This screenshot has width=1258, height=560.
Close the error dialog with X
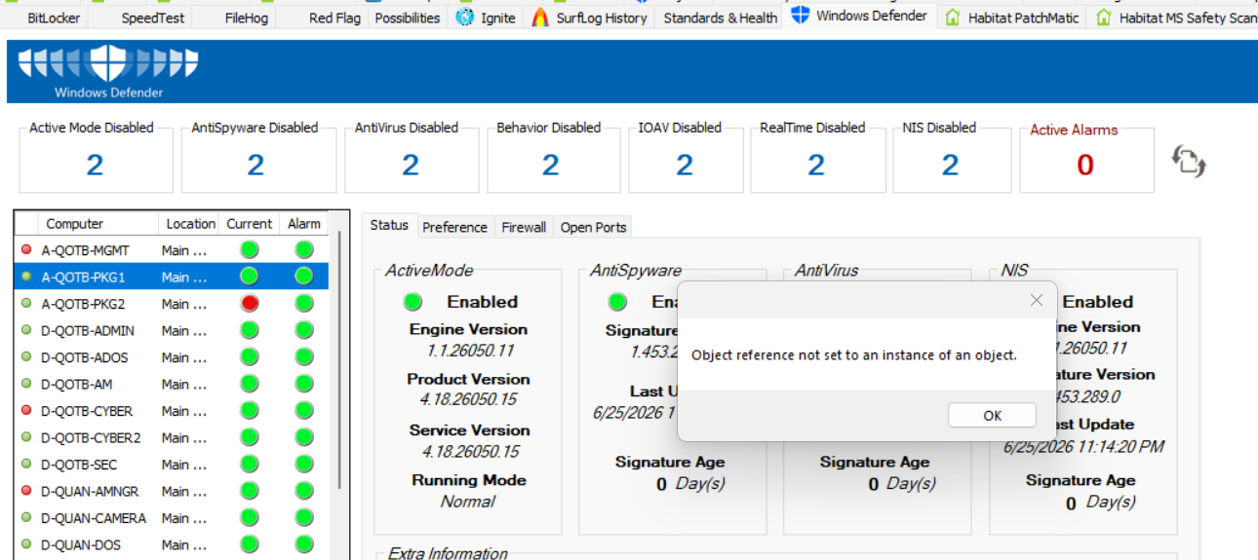pos(1037,301)
